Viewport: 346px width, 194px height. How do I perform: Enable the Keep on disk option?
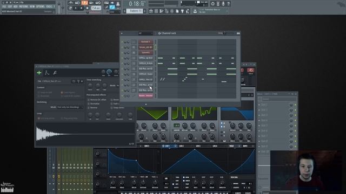pos(45,92)
